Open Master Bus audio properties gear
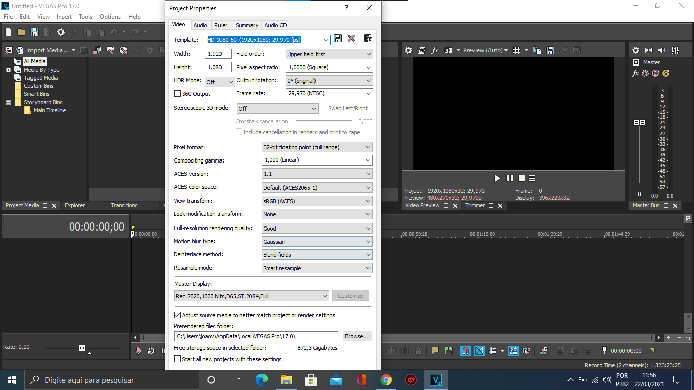This screenshot has height=390, width=694. point(636,50)
